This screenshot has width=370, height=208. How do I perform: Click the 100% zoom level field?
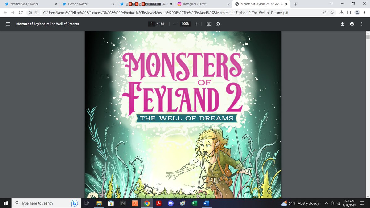point(185,24)
